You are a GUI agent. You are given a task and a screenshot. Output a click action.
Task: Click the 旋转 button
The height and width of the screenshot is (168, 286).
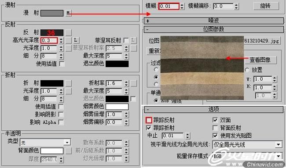pos(266,6)
